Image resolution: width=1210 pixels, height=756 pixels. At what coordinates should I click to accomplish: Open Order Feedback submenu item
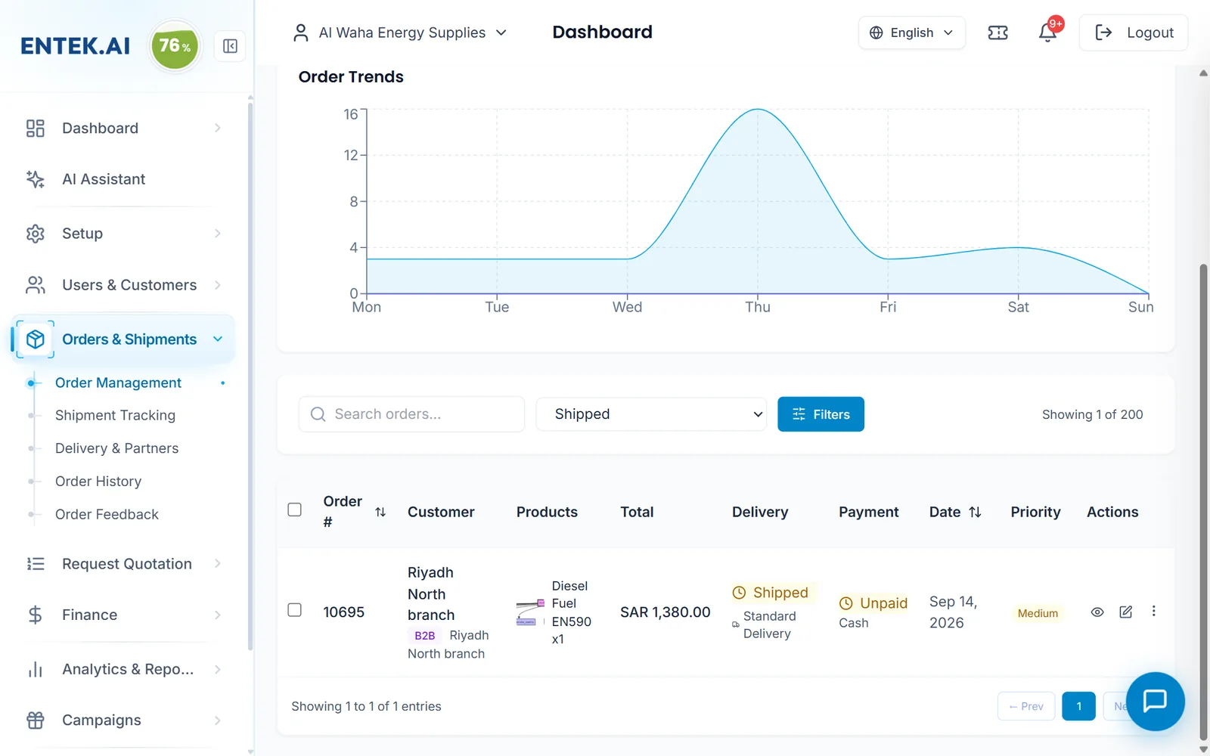click(107, 515)
